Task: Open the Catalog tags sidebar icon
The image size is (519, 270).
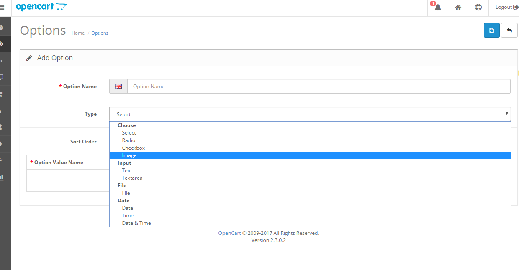Action: point(2,43)
